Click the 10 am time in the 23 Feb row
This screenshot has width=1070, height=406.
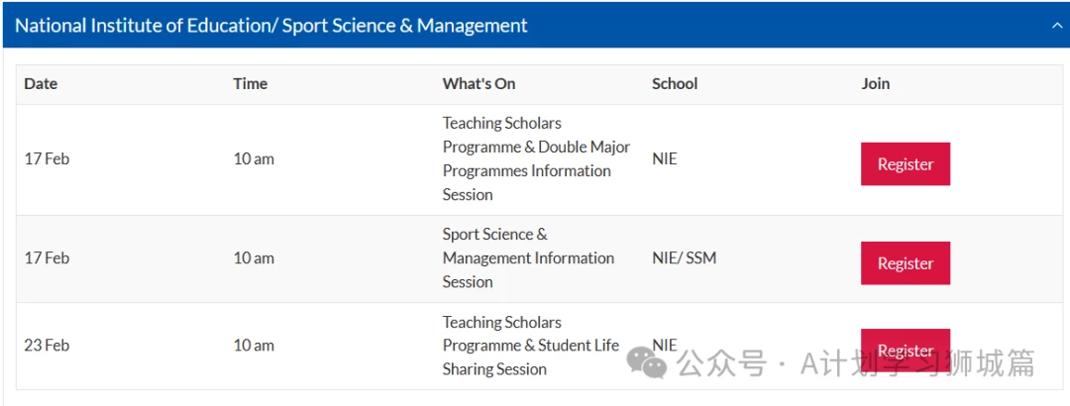(254, 346)
